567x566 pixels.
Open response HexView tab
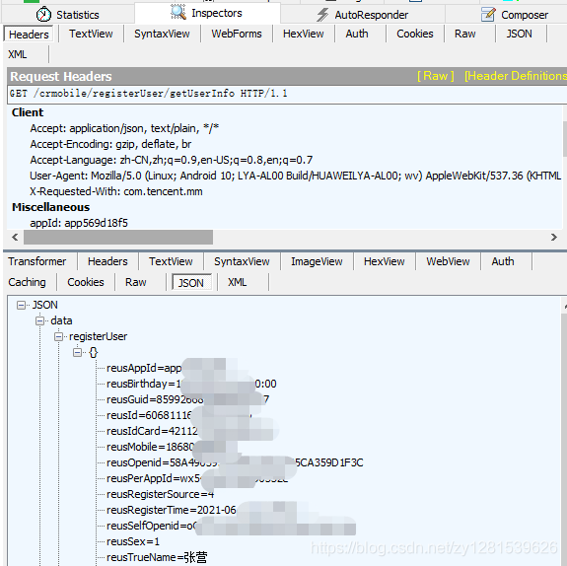[x=384, y=261]
